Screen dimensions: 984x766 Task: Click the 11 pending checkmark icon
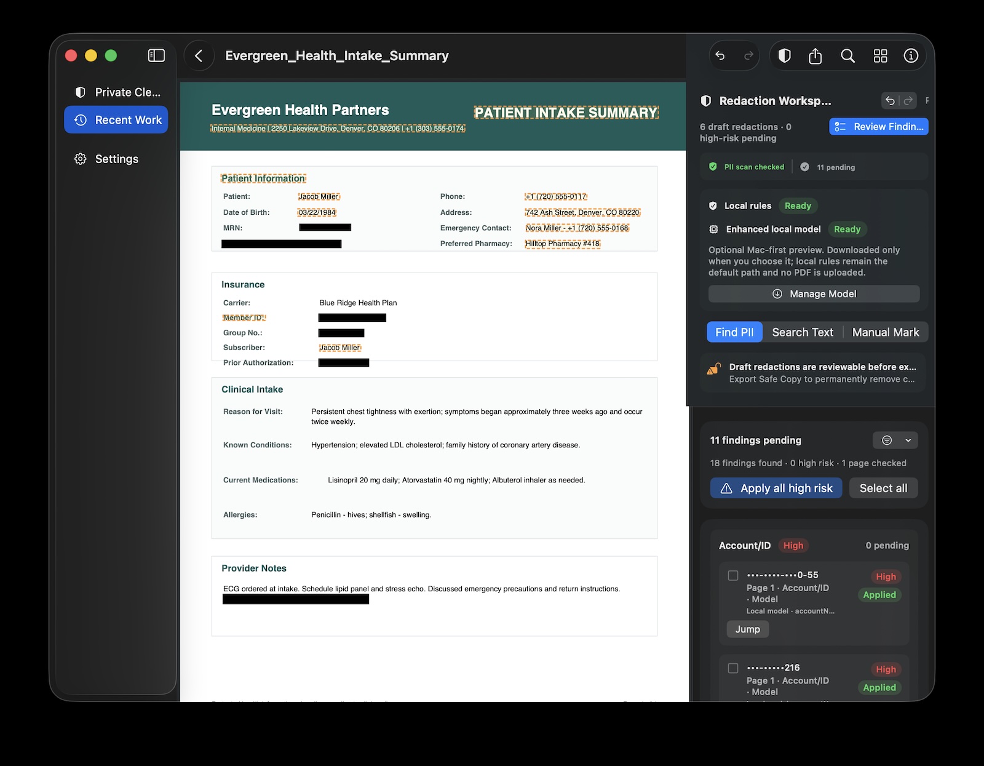(804, 167)
